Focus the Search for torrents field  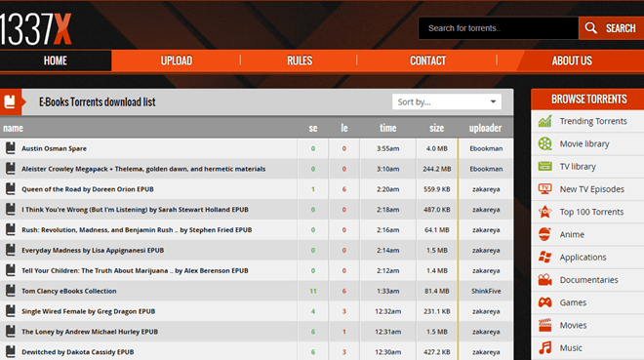click(x=499, y=28)
